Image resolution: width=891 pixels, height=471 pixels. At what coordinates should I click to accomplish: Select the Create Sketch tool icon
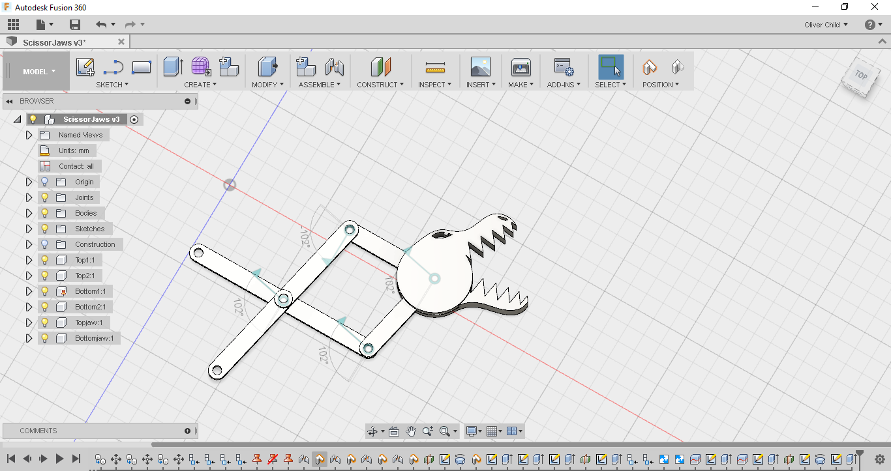point(85,67)
